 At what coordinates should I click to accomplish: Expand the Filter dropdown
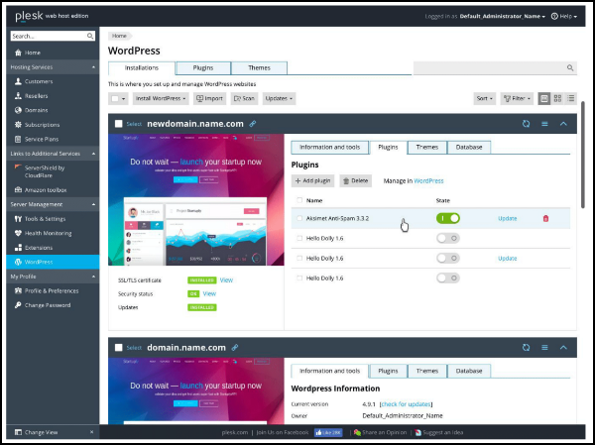tap(517, 99)
